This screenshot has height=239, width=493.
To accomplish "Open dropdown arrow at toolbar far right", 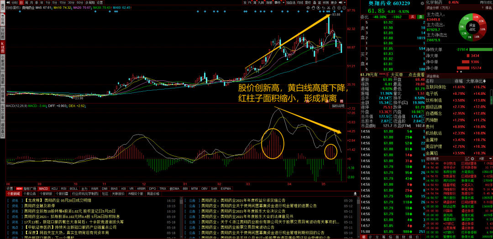I will pyautogui.click(x=345, y=2).
